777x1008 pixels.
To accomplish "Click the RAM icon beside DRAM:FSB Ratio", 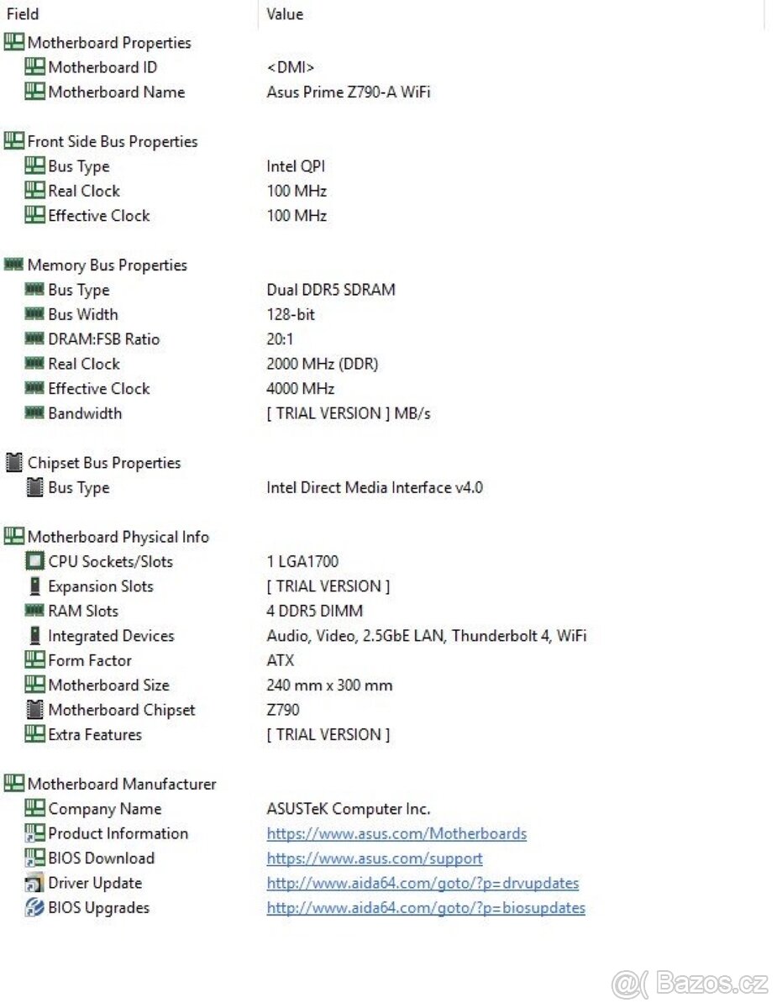I will 34,339.
